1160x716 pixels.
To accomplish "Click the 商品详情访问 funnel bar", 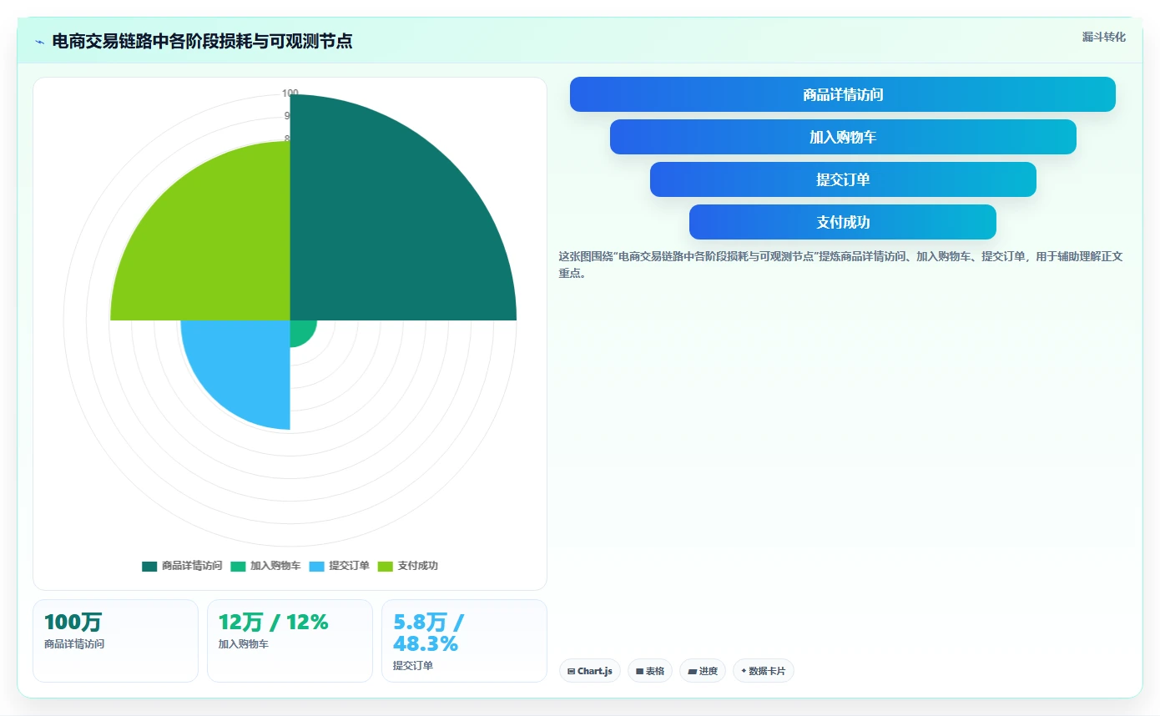I will click(842, 94).
